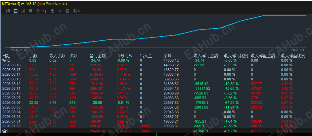
Task: Click the 合计 totals row label
Action: pos(6,131)
